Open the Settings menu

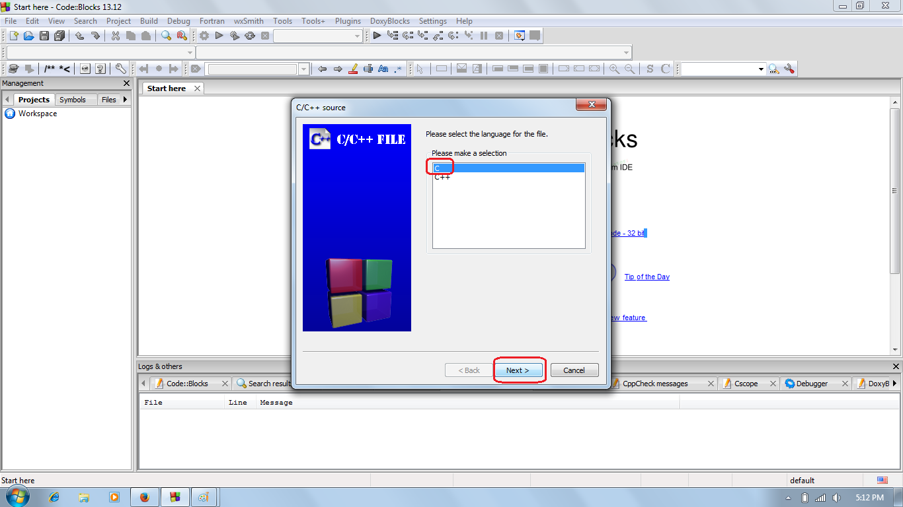coord(433,20)
